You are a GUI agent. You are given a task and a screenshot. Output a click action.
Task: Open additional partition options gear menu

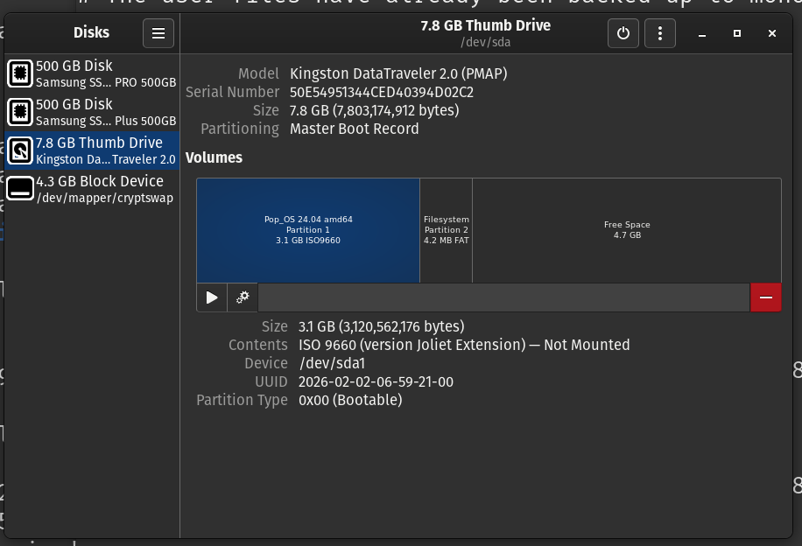coord(243,297)
